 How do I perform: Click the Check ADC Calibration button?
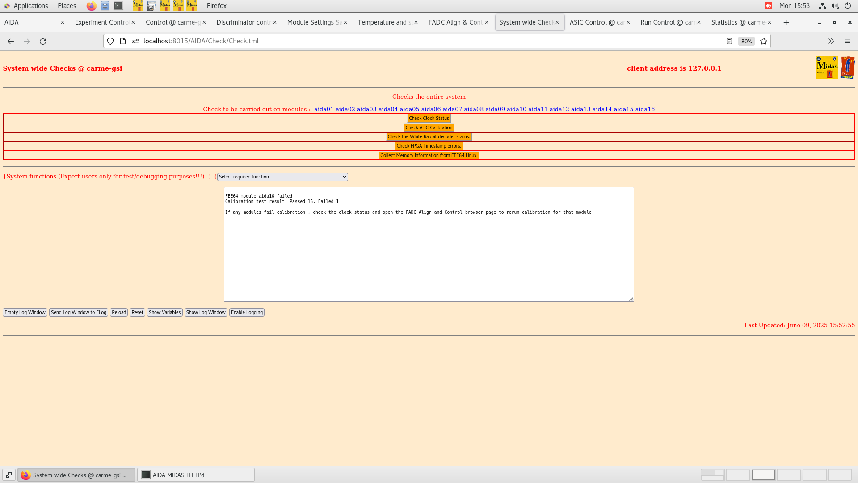(429, 127)
